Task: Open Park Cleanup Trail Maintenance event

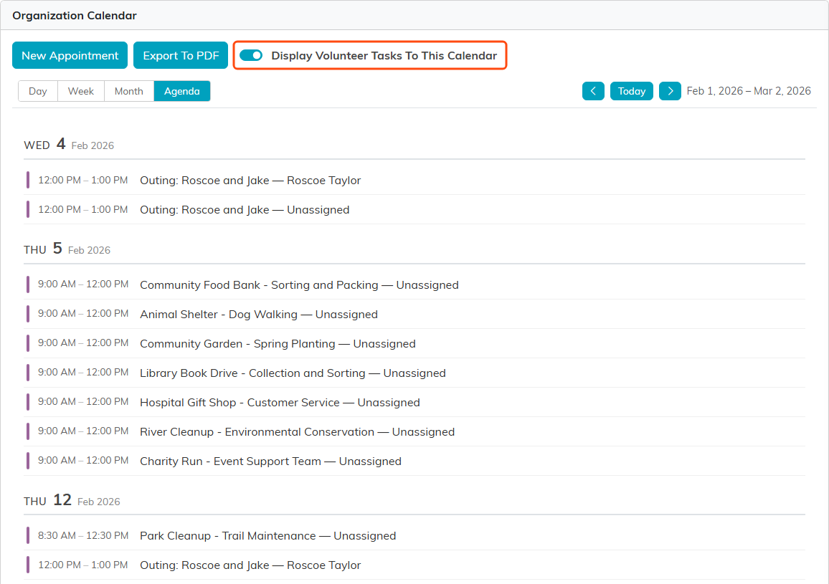Action: click(x=415, y=536)
